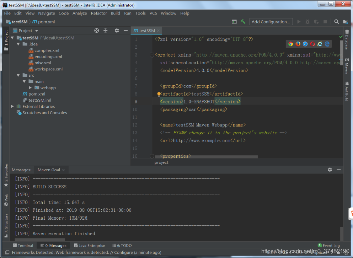The width and height of the screenshot is (353, 258).
Task: Open the Navigate menu
Action: 47,13
